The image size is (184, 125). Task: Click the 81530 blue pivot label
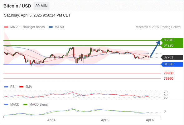pos(172,64)
